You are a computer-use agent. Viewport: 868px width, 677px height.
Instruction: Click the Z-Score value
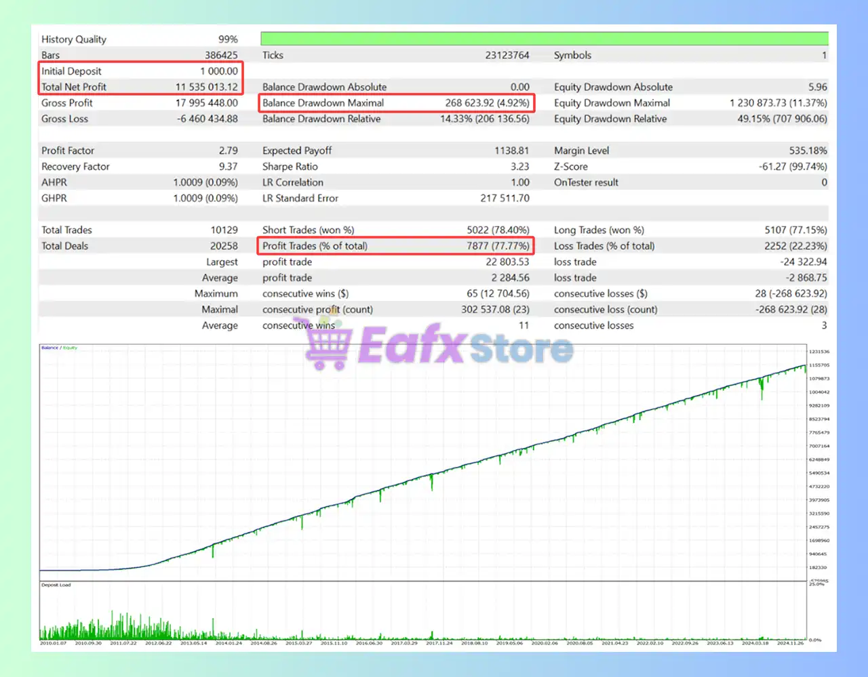coord(793,167)
